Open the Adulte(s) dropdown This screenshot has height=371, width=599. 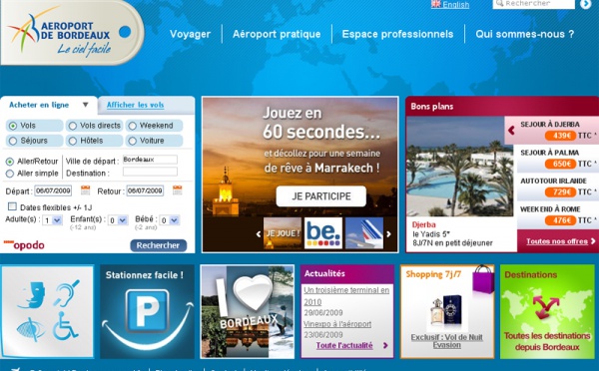click(x=52, y=220)
